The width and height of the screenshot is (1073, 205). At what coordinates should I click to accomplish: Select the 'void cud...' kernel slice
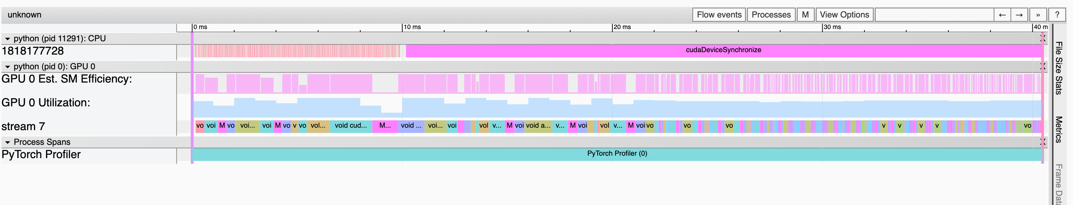pos(351,126)
